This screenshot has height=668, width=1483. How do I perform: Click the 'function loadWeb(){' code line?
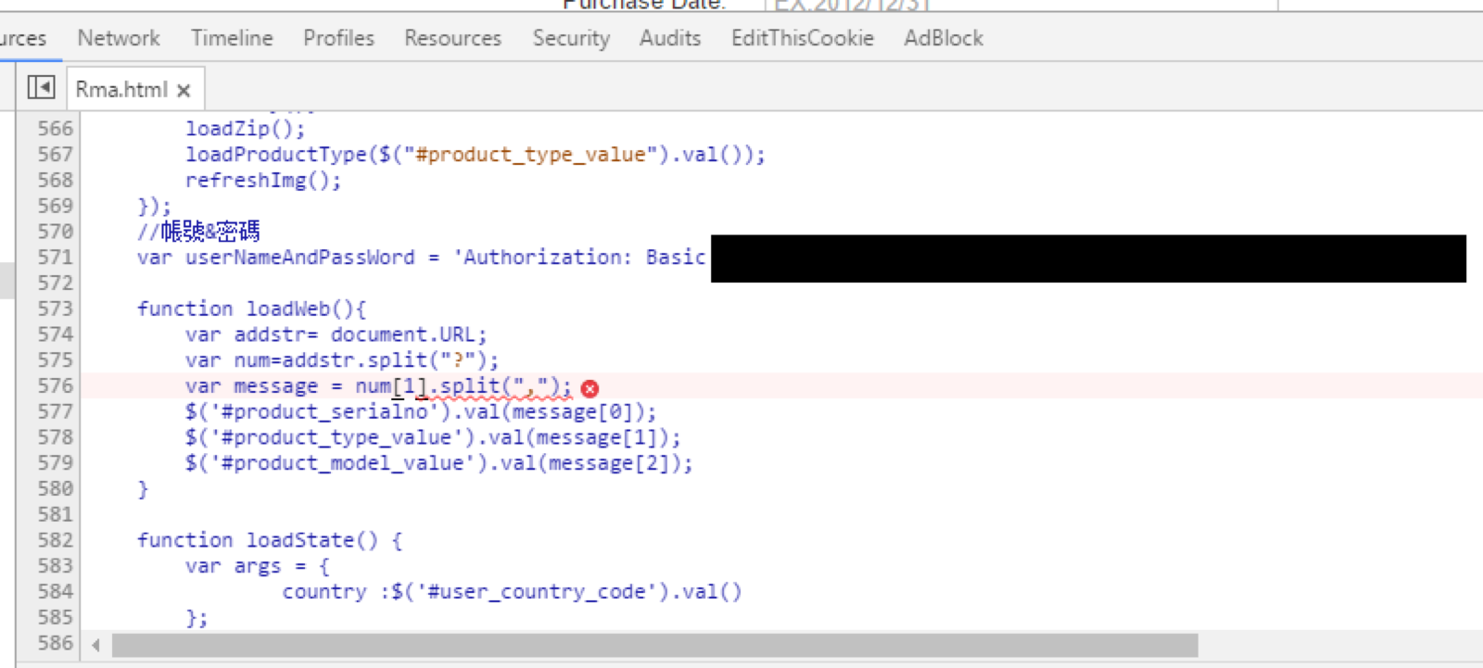tap(251, 309)
